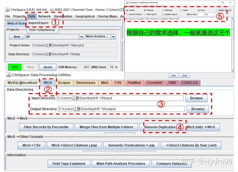Click the New project button
The width and height of the screenshot is (238, 172).
[17, 37]
